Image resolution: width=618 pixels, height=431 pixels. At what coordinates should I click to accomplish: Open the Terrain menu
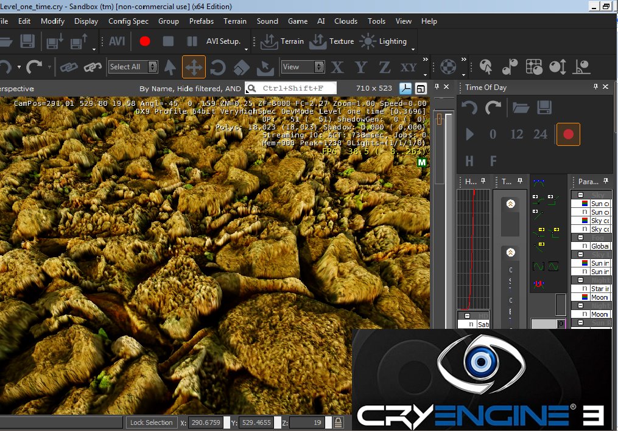[x=235, y=21]
